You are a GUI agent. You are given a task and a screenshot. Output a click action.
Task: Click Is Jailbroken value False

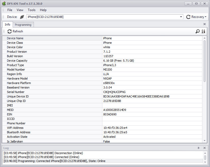pos(107,141)
